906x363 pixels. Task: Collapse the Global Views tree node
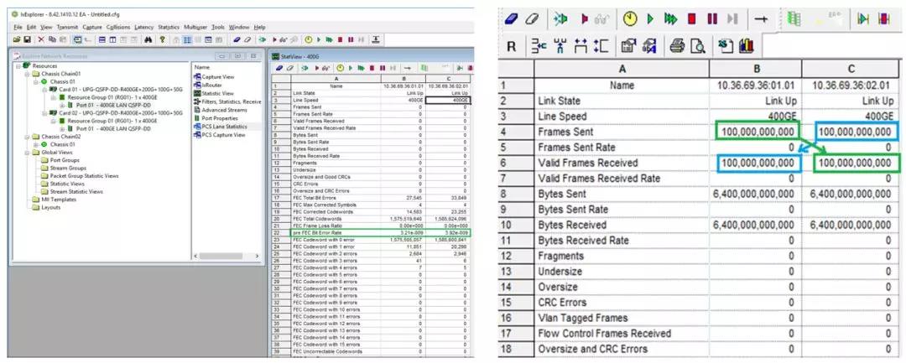[x=18, y=151]
